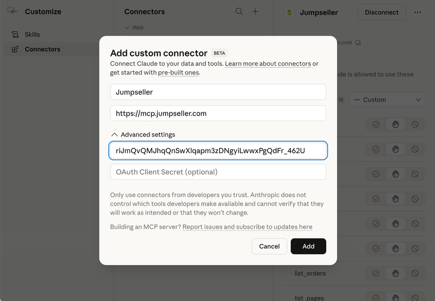Viewport: 435px width, 301px height.
Task: Open the 'Learn more about connectors' link
Action: pos(268,64)
